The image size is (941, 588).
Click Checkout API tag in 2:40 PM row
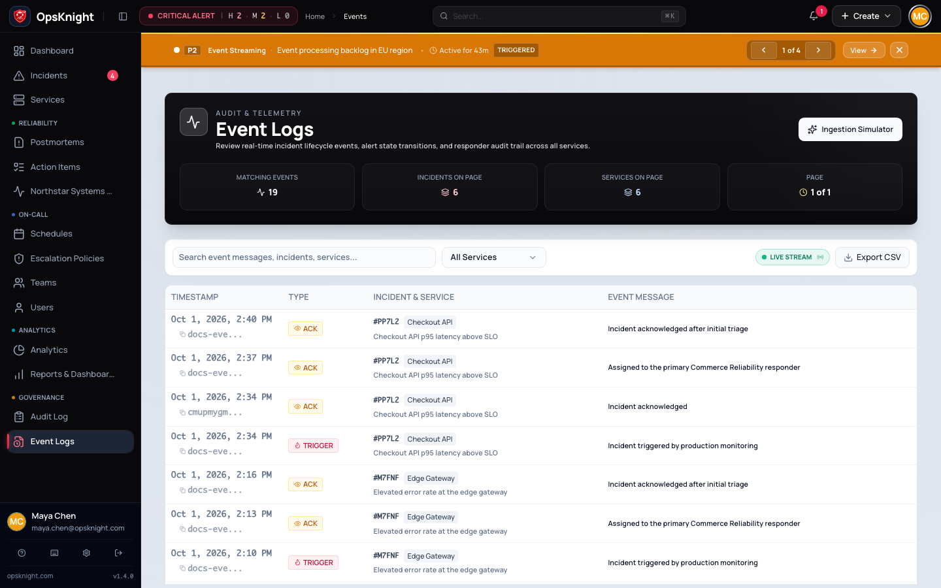click(x=430, y=322)
